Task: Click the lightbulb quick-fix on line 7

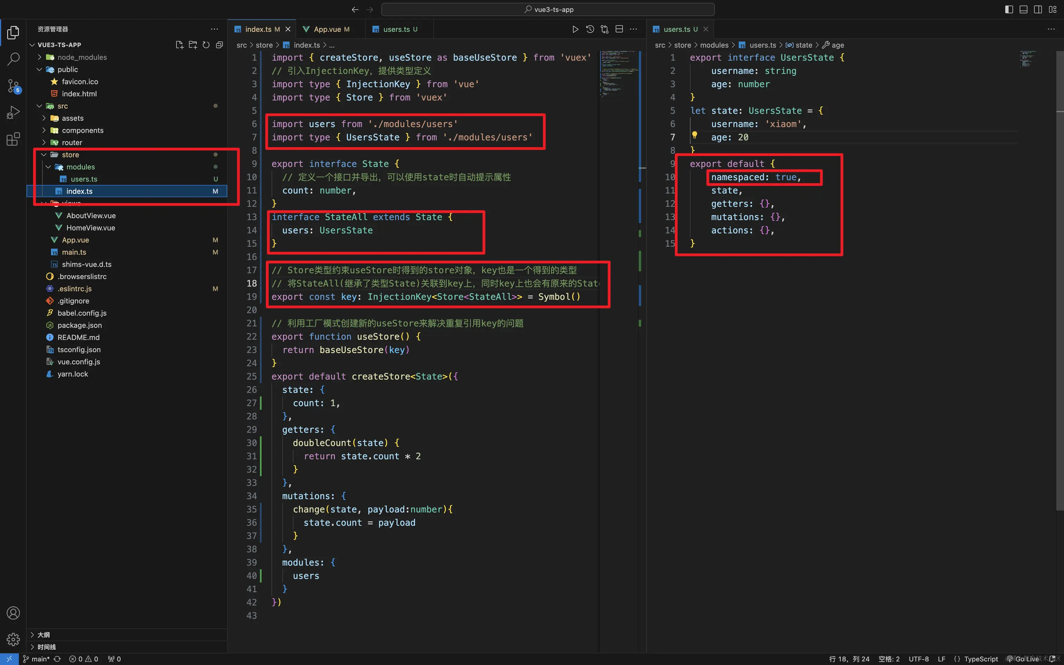Action: click(694, 135)
